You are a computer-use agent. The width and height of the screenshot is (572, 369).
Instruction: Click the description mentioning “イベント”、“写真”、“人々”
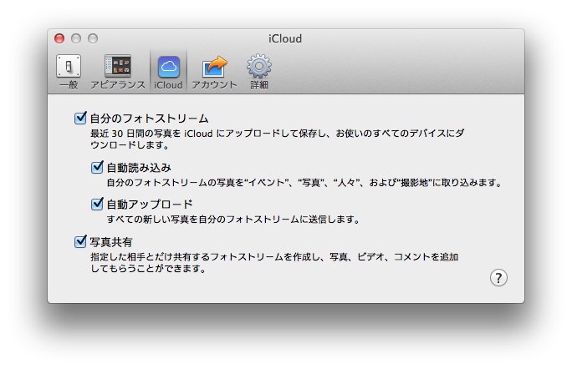pos(304,183)
